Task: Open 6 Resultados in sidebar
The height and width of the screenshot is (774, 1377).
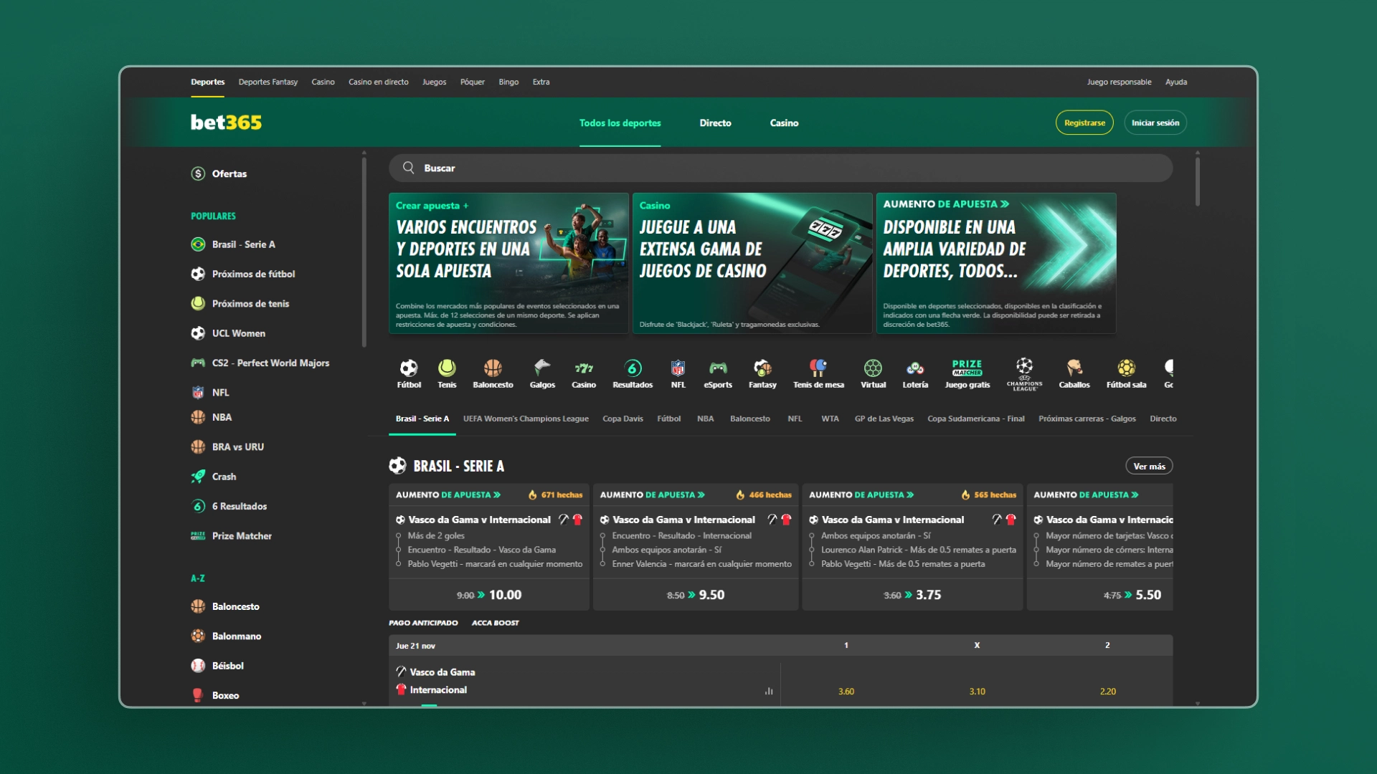Action: [x=229, y=506]
